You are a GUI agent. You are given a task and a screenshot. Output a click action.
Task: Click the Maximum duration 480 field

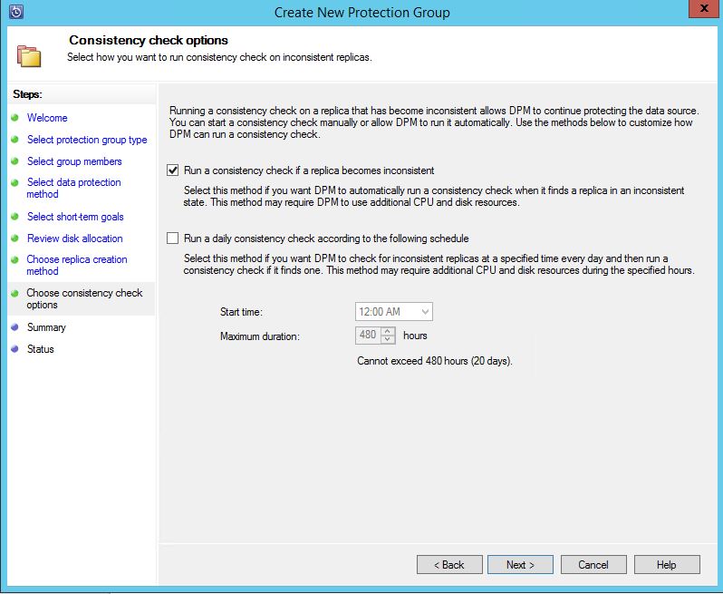coord(369,335)
